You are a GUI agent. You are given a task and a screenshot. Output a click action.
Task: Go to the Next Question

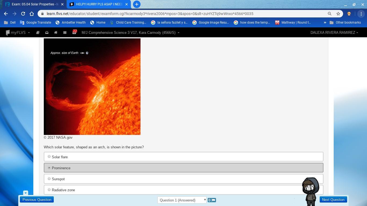pyautogui.click(x=333, y=200)
